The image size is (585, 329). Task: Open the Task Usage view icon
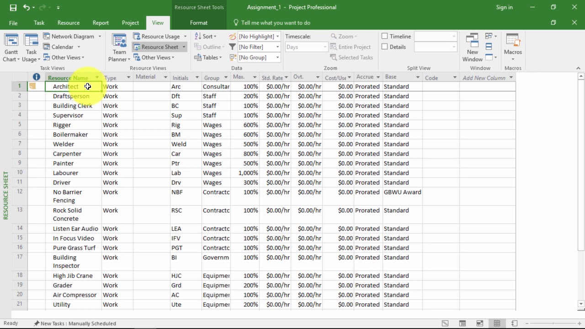tap(31, 48)
